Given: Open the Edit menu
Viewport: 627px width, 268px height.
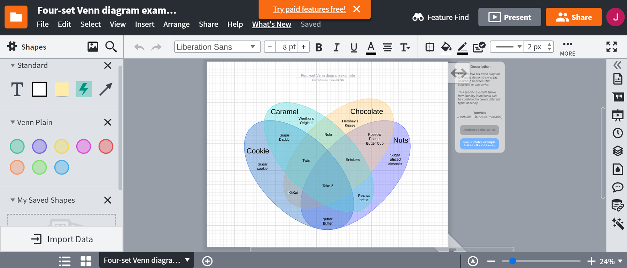Looking at the screenshot, I should (x=64, y=24).
